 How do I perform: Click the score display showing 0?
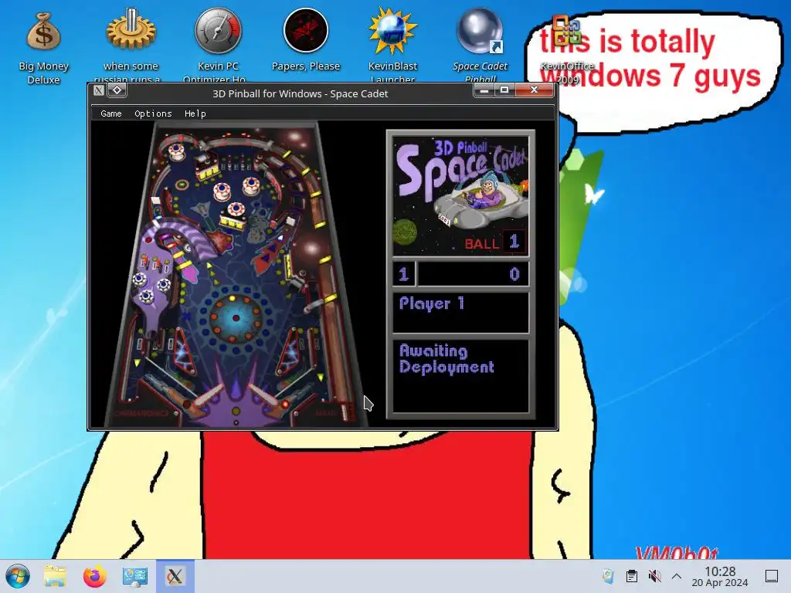[x=474, y=274]
